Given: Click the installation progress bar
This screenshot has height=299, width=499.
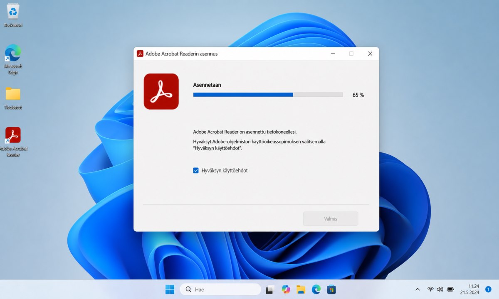Looking at the screenshot, I should pyautogui.click(x=268, y=95).
